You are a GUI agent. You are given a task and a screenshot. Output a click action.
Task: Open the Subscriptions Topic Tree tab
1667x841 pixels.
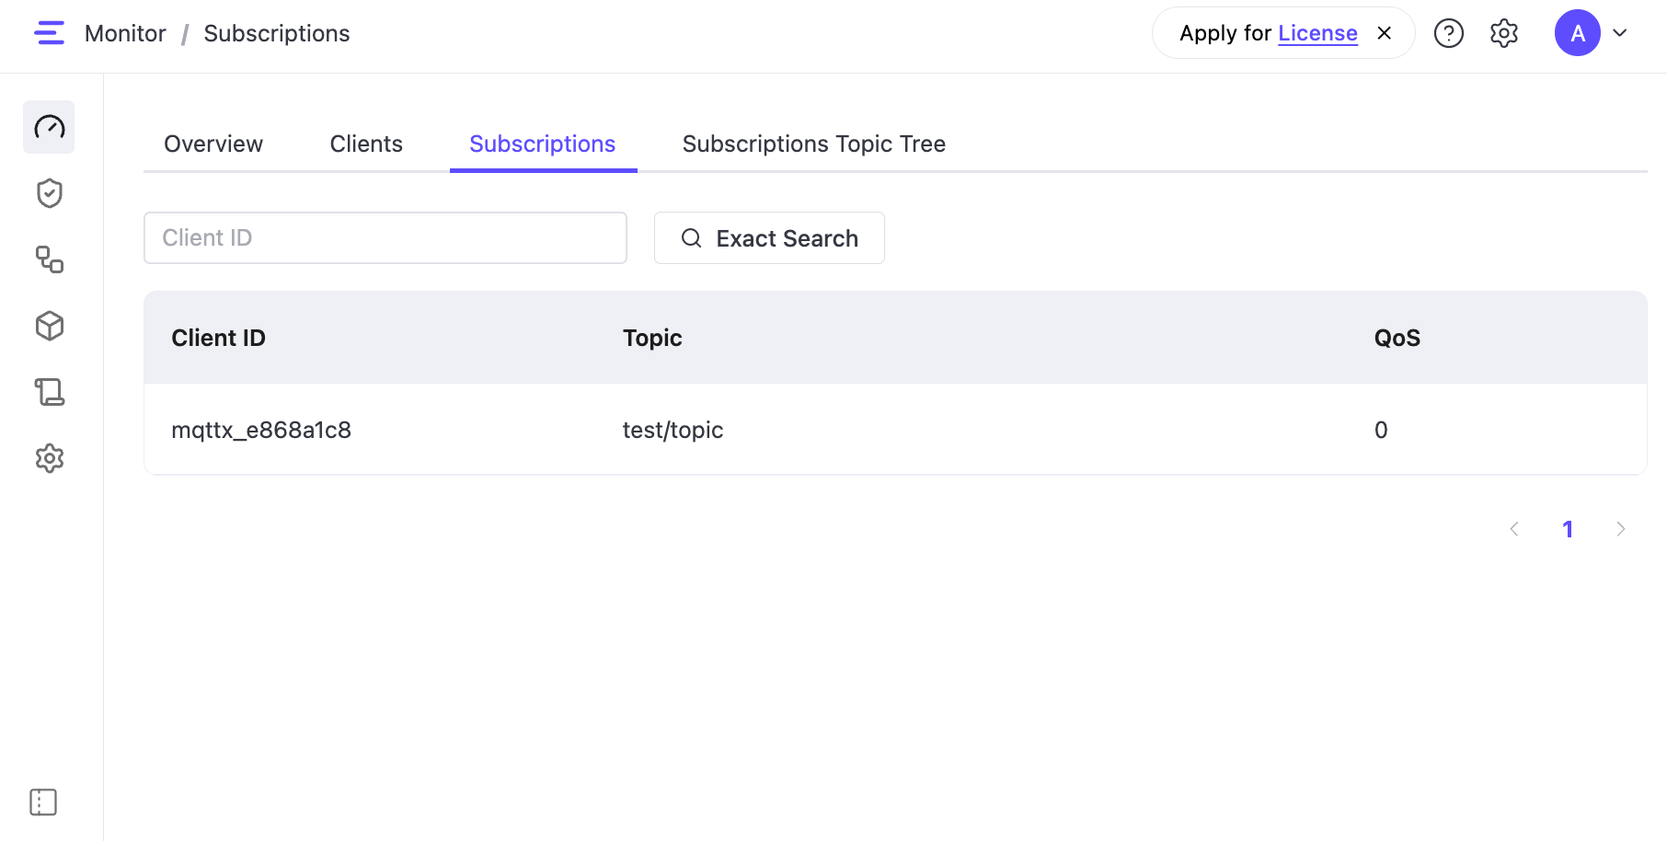point(813,144)
